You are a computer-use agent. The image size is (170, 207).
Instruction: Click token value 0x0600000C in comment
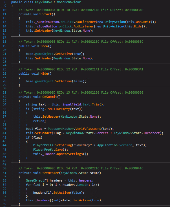46,69
